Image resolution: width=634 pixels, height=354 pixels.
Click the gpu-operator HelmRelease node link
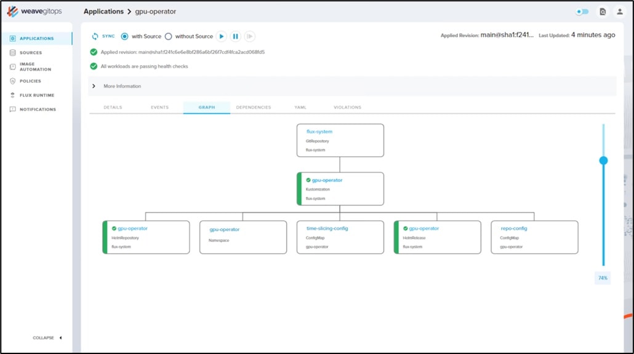423,229
